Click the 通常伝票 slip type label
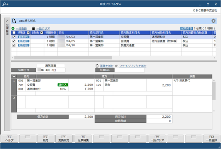The height and width of the screenshot is (149, 221). 51,66
